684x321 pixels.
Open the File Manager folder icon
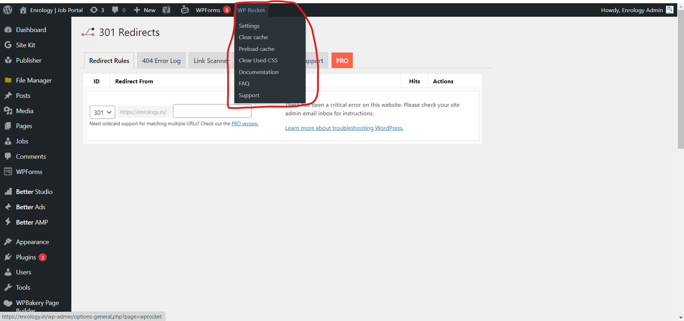[x=8, y=81]
